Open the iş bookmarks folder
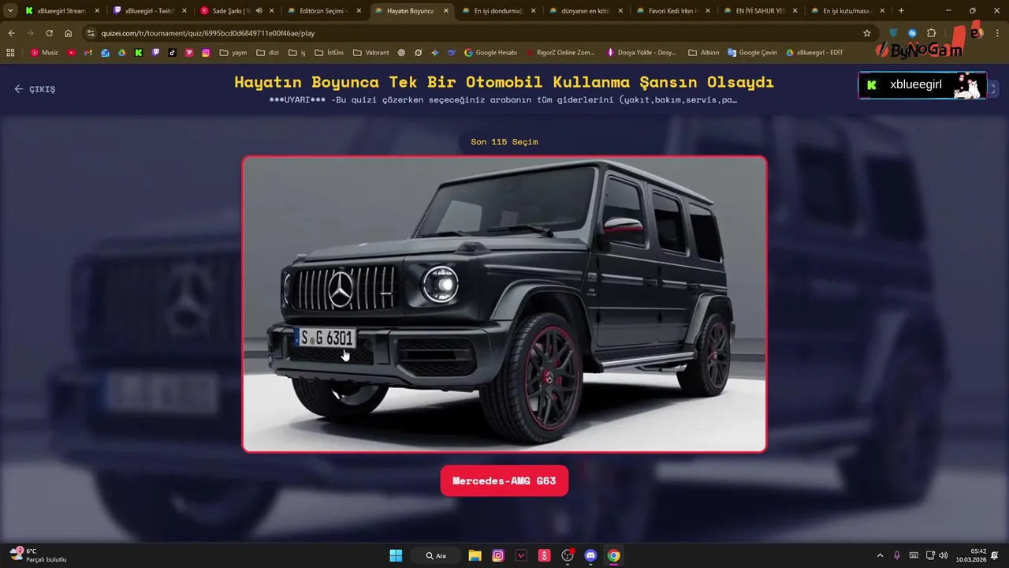Image resolution: width=1009 pixels, height=568 pixels. coord(297,53)
